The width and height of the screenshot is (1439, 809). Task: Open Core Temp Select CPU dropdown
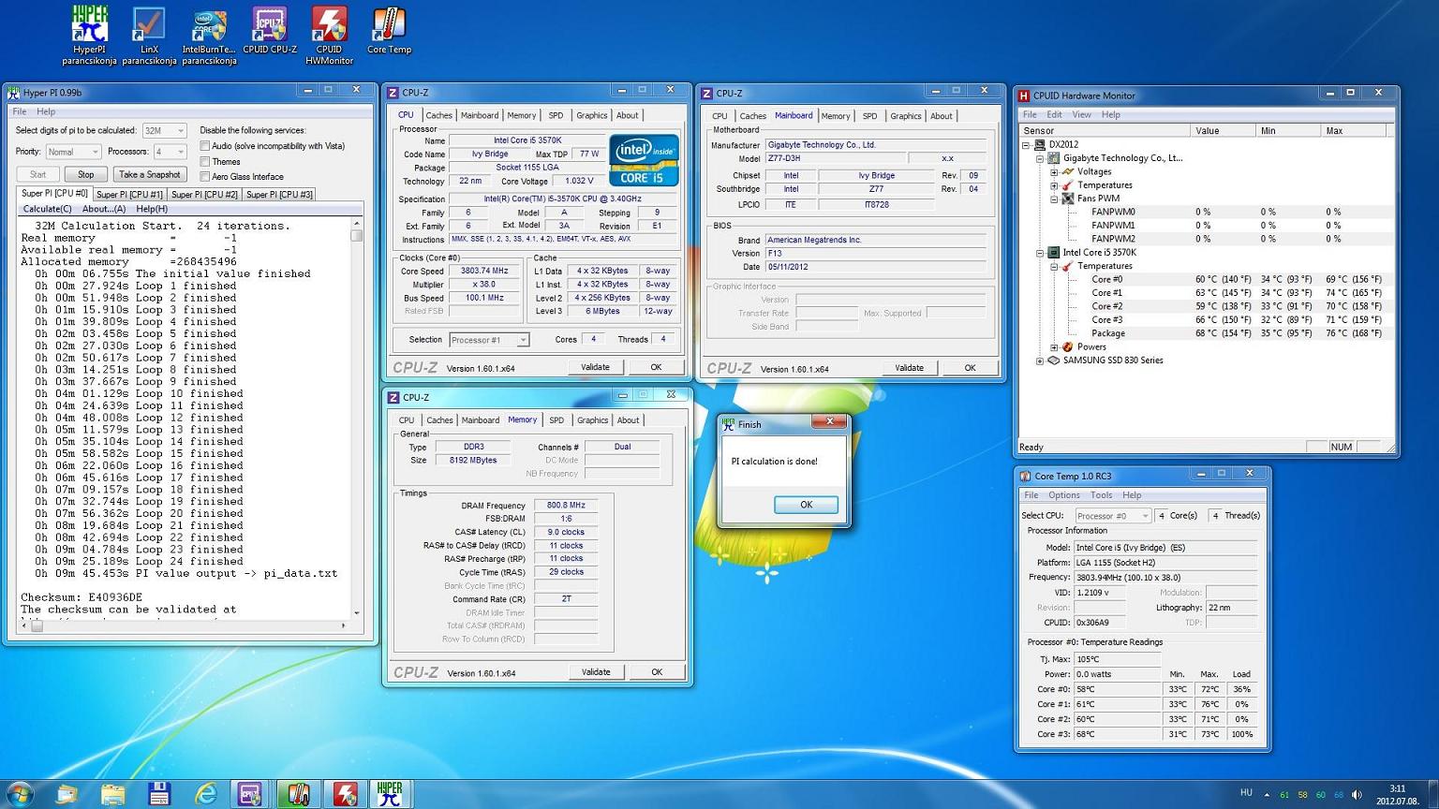pos(1113,516)
